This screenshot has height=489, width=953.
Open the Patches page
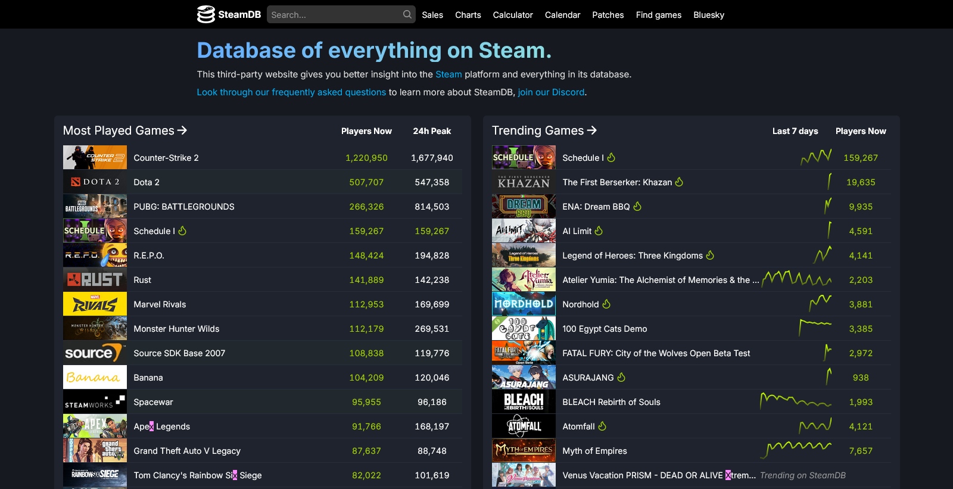point(608,15)
